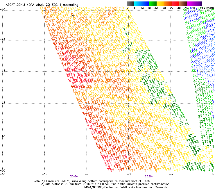Click the -44 latitude axis label
The height and width of the screenshot is (189, 215).
pyautogui.click(x=3, y=71)
